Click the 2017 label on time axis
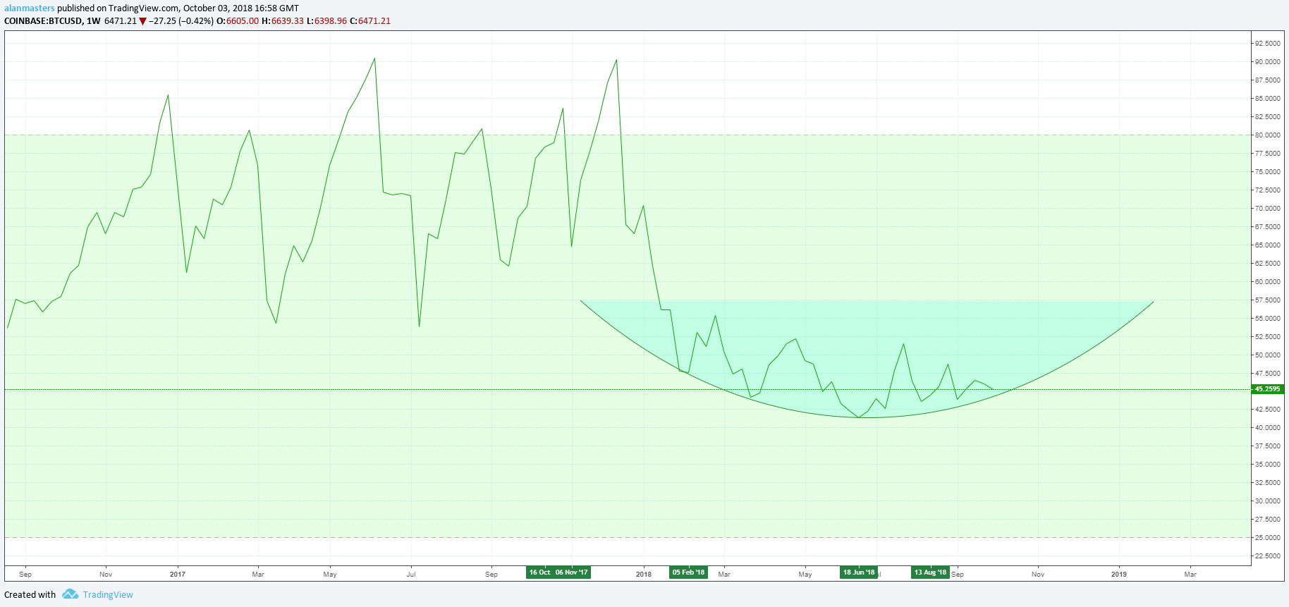This screenshot has width=1289, height=607. (178, 574)
